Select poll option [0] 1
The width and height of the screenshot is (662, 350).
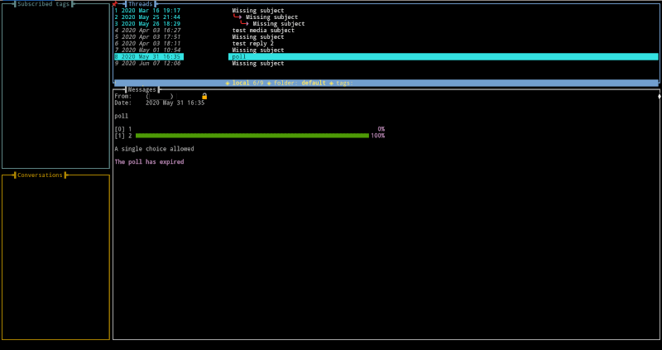click(x=123, y=129)
